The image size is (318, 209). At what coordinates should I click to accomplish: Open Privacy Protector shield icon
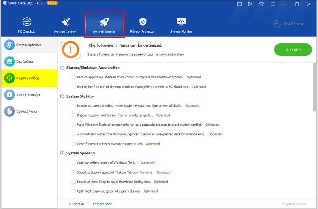point(143,21)
